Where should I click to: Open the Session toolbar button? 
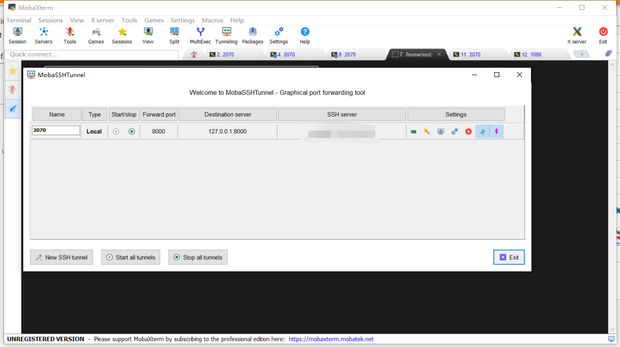coord(17,36)
